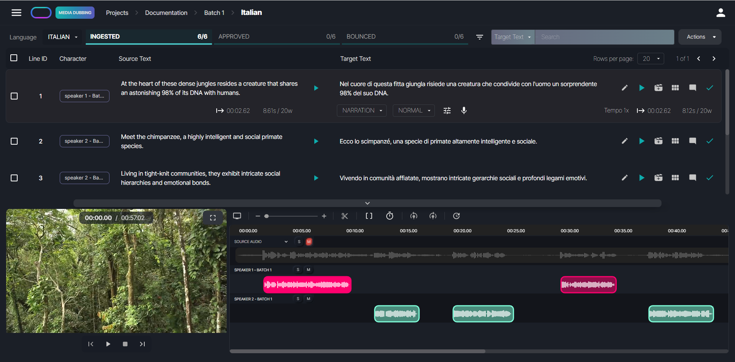
Task: Enter fullscreen on the video preview
Action: click(213, 218)
